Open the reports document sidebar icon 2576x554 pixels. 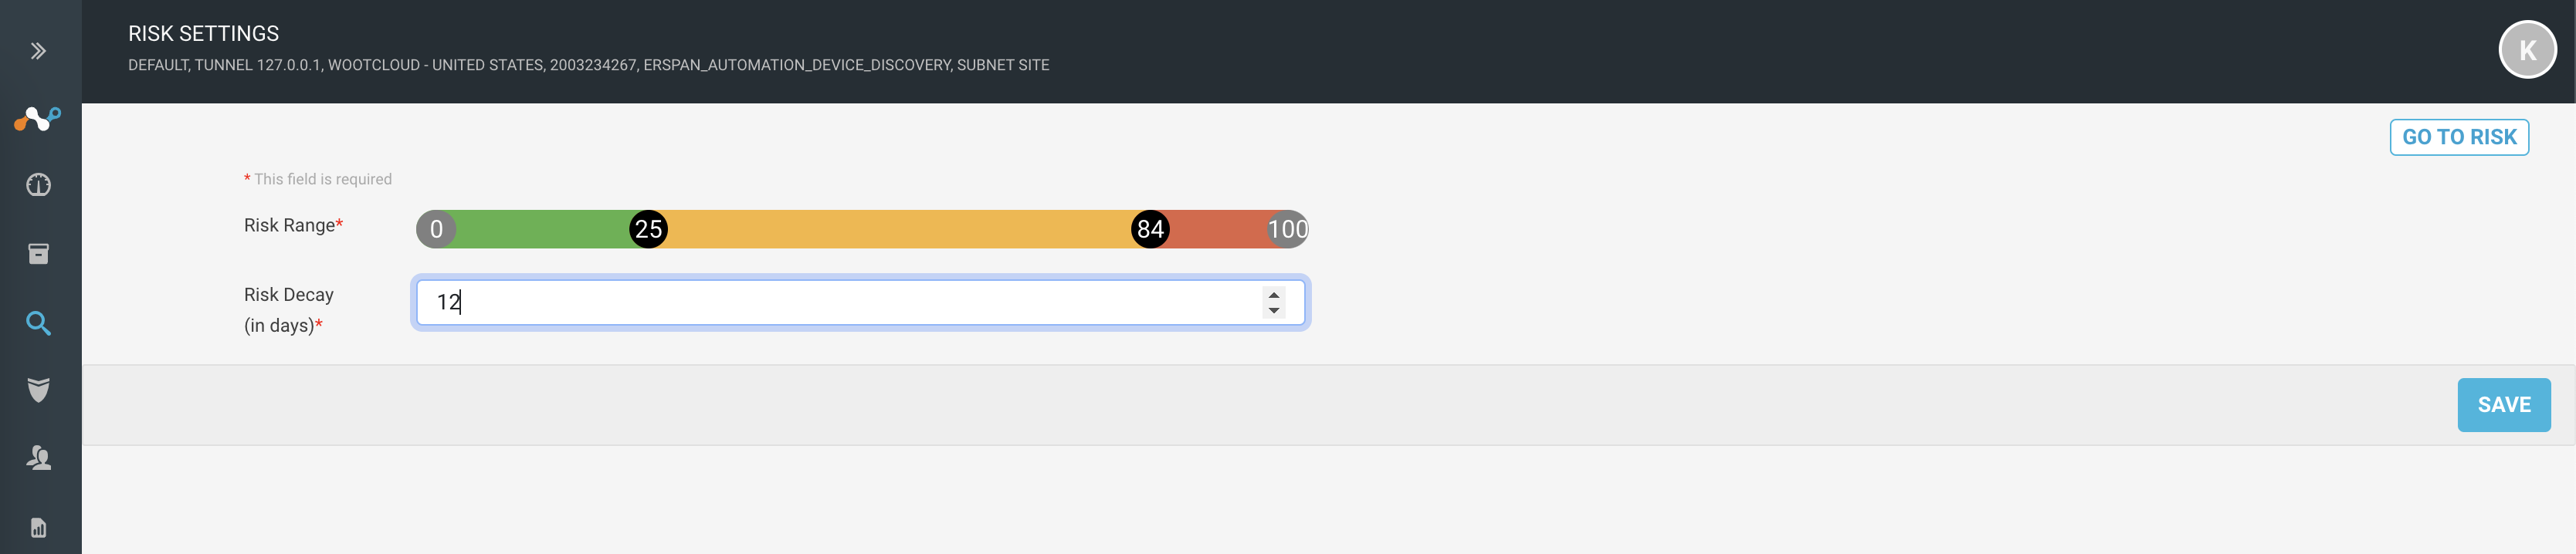click(38, 528)
